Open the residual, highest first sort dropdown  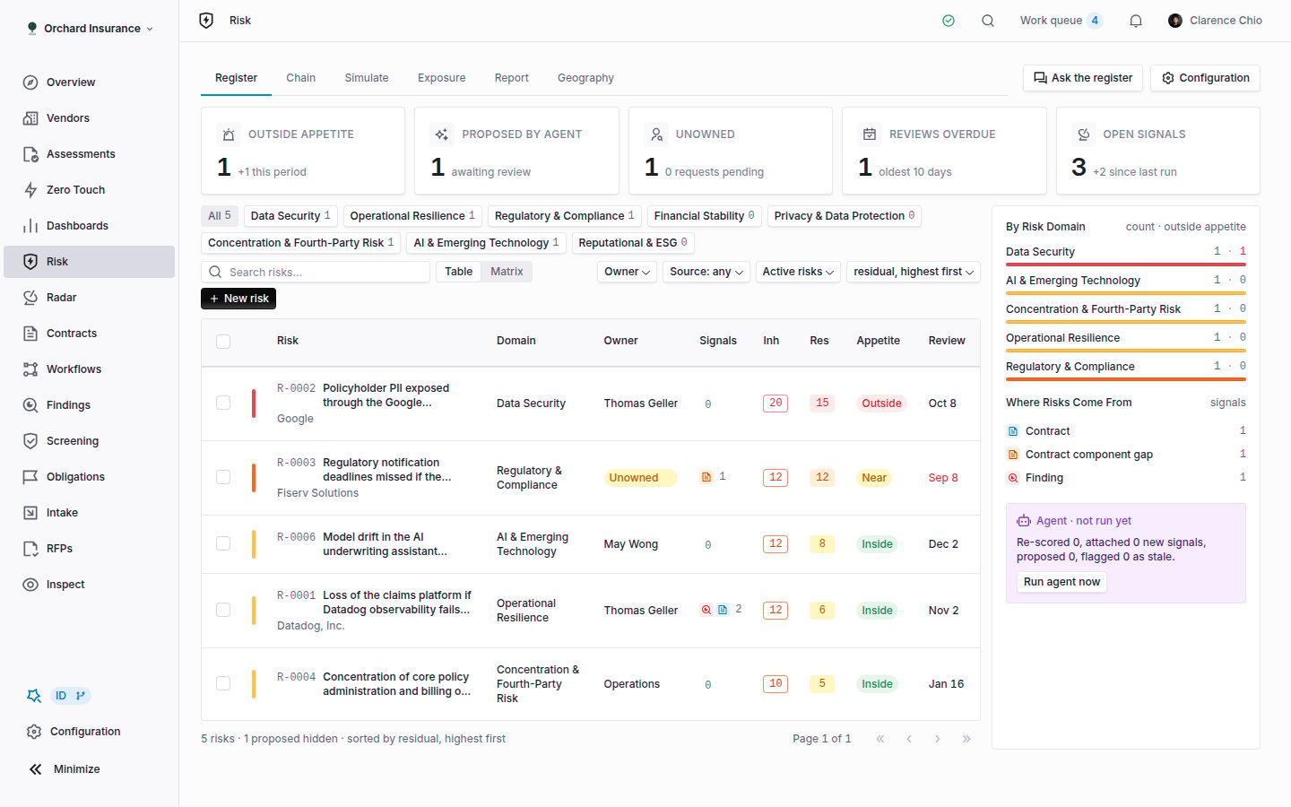(914, 272)
